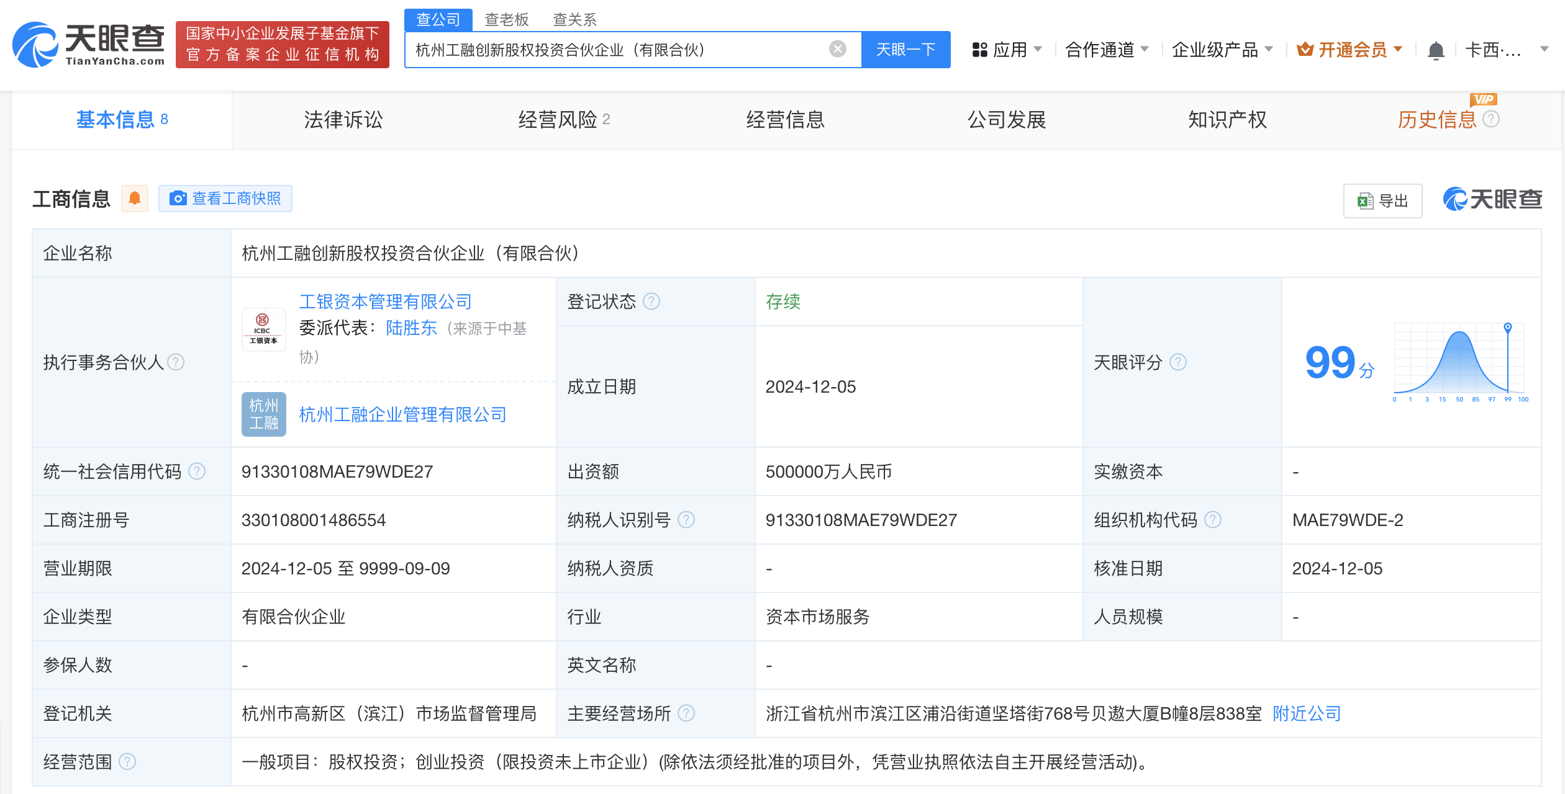Click the 天眼一下 search button
1565x794 pixels.
tap(905, 50)
